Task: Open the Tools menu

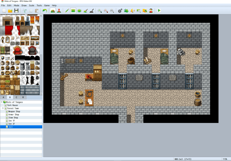Action: tap(39, 5)
